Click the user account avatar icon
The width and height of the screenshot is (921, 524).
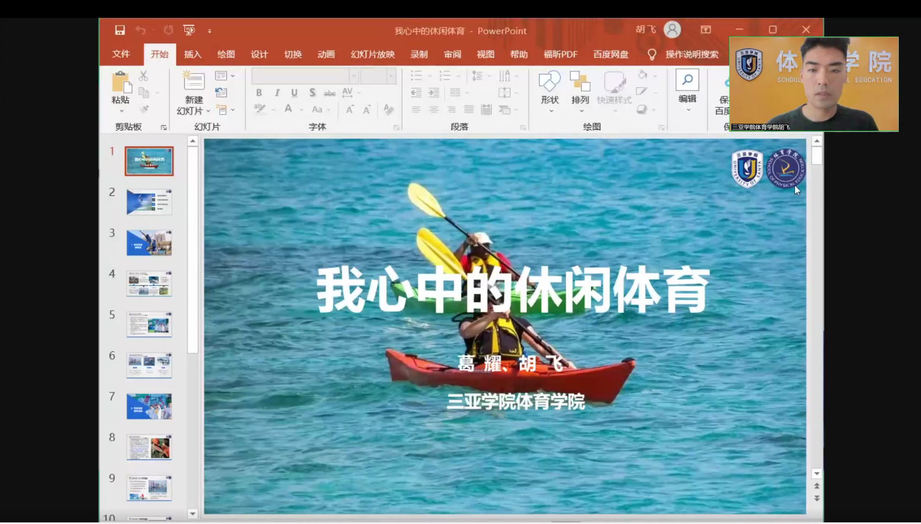(672, 30)
